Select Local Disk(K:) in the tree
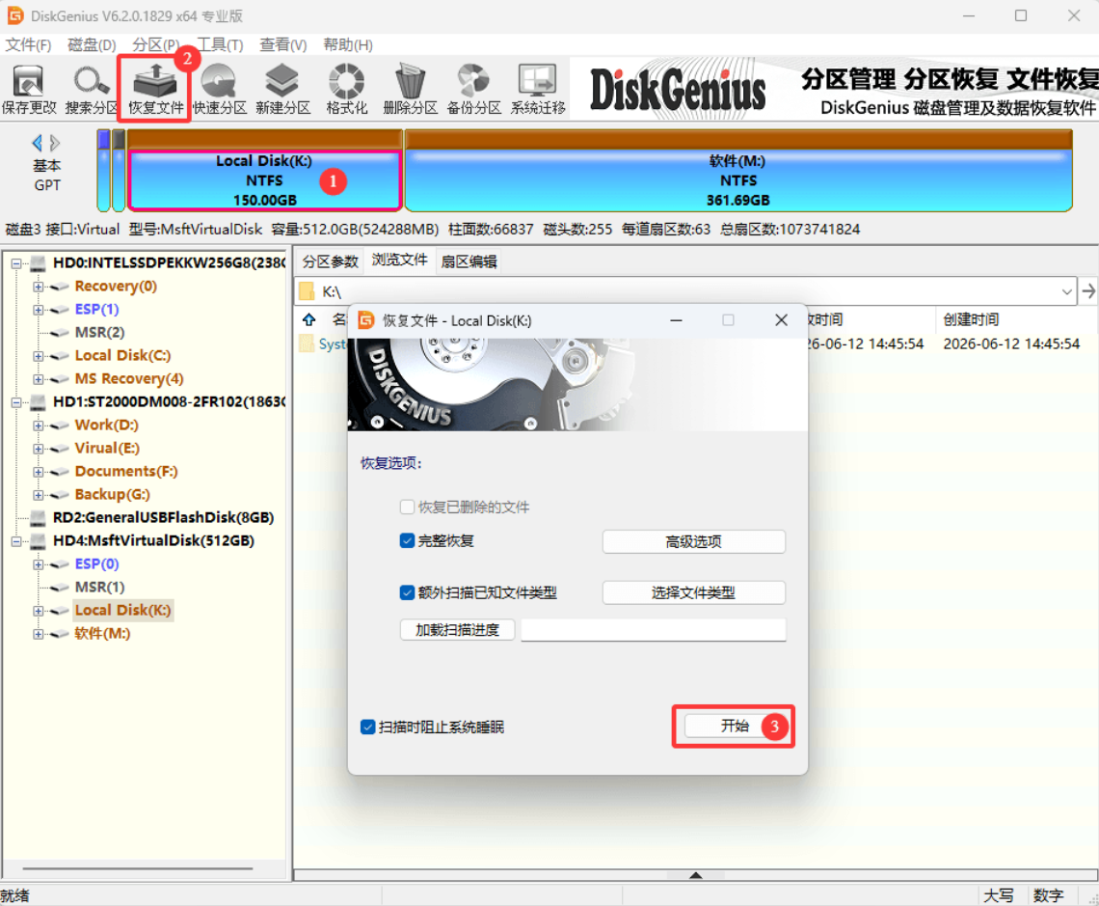 click(x=122, y=610)
